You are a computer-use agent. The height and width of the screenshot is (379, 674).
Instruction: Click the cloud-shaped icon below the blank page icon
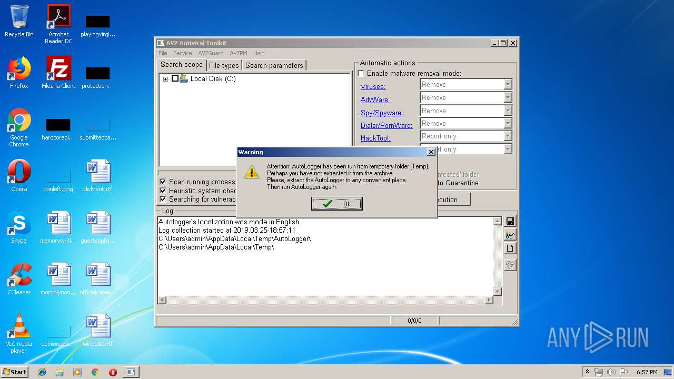point(510,265)
